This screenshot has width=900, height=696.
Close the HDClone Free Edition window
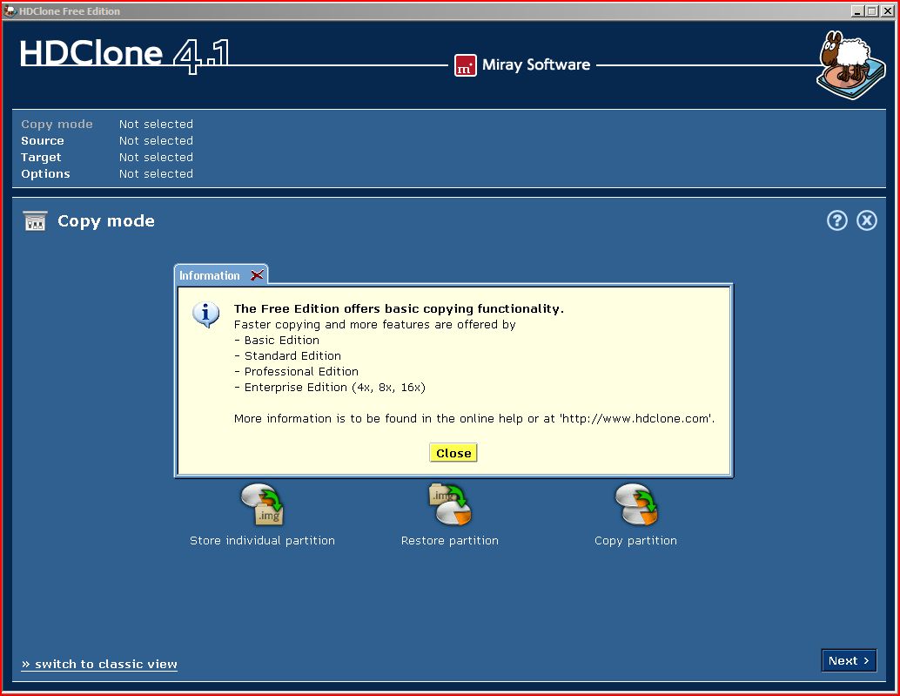coord(887,11)
